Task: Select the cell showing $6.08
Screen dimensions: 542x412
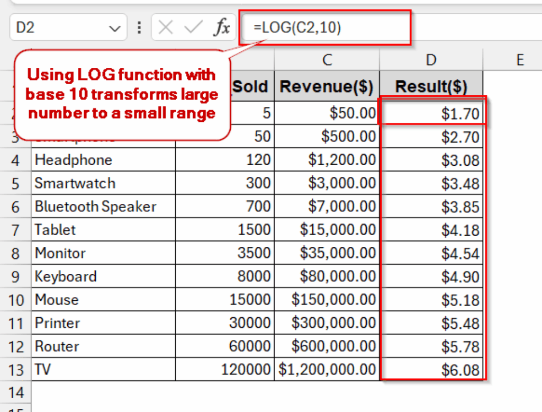Action: point(430,370)
